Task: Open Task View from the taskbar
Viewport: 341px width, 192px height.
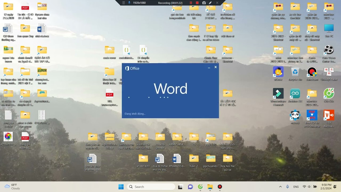Action: pyautogui.click(x=180, y=187)
